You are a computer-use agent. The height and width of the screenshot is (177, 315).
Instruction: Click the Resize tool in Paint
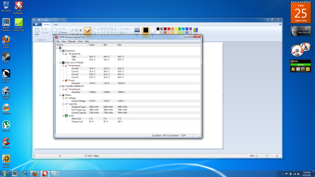point(63,33)
